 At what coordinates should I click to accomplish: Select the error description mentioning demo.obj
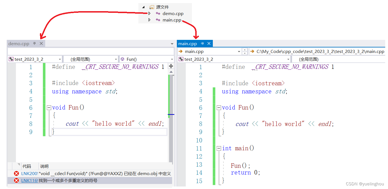[x=105, y=173]
